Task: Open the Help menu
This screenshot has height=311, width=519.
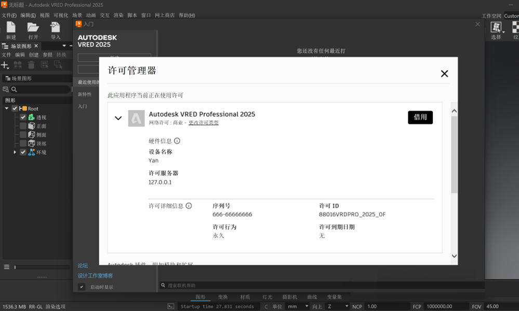Action: click(187, 15)
